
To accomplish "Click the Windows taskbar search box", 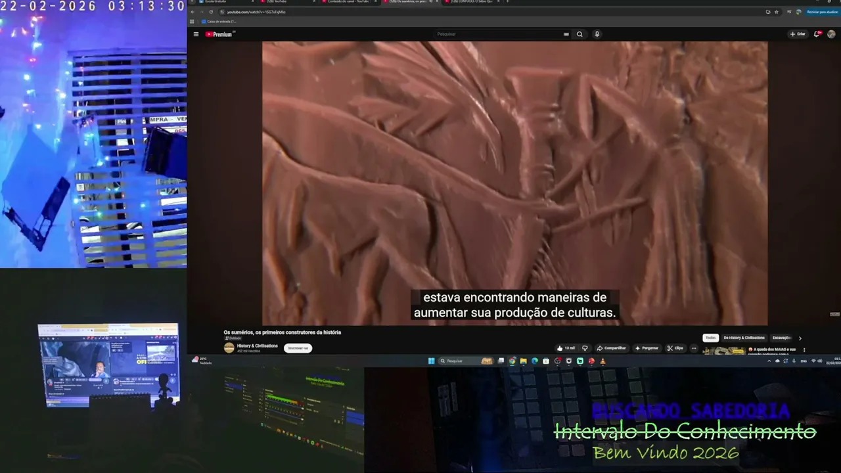I will (466, 361).
